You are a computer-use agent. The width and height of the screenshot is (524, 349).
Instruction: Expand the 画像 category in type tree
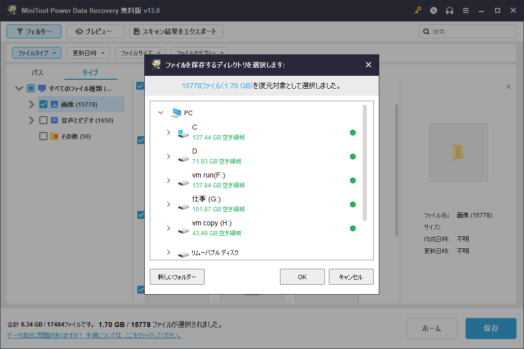(x=31, y=104)
